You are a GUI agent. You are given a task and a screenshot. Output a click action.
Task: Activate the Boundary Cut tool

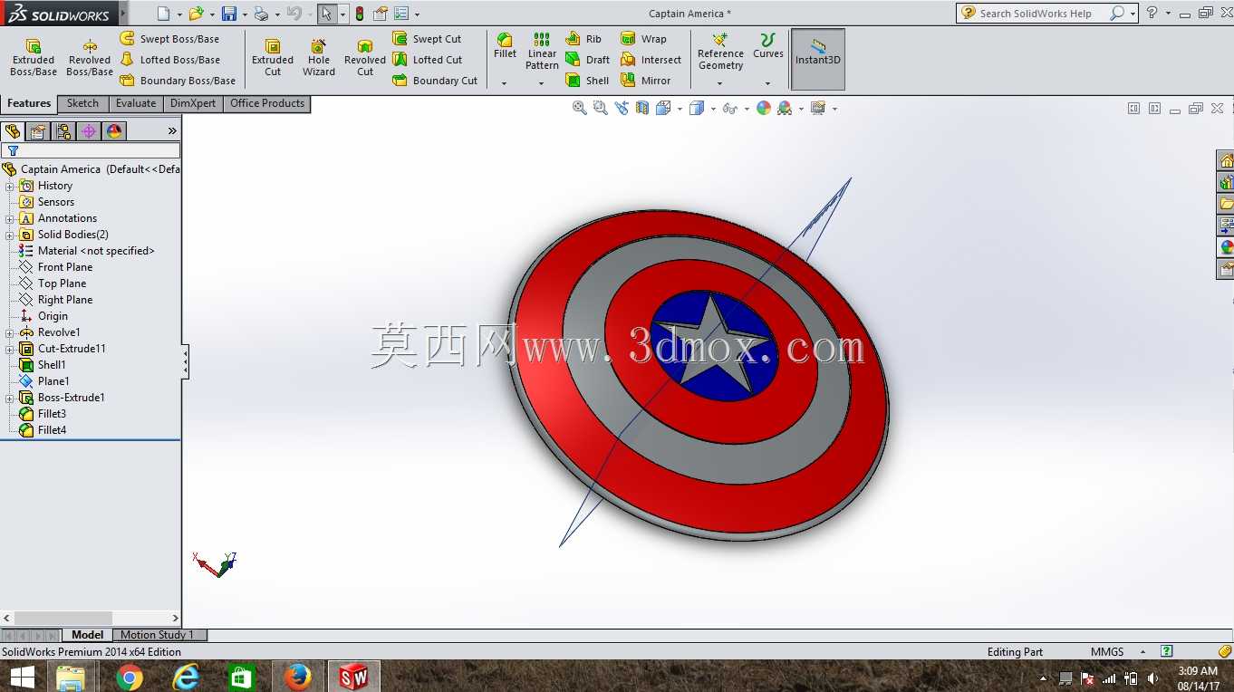tap(435, 81)
